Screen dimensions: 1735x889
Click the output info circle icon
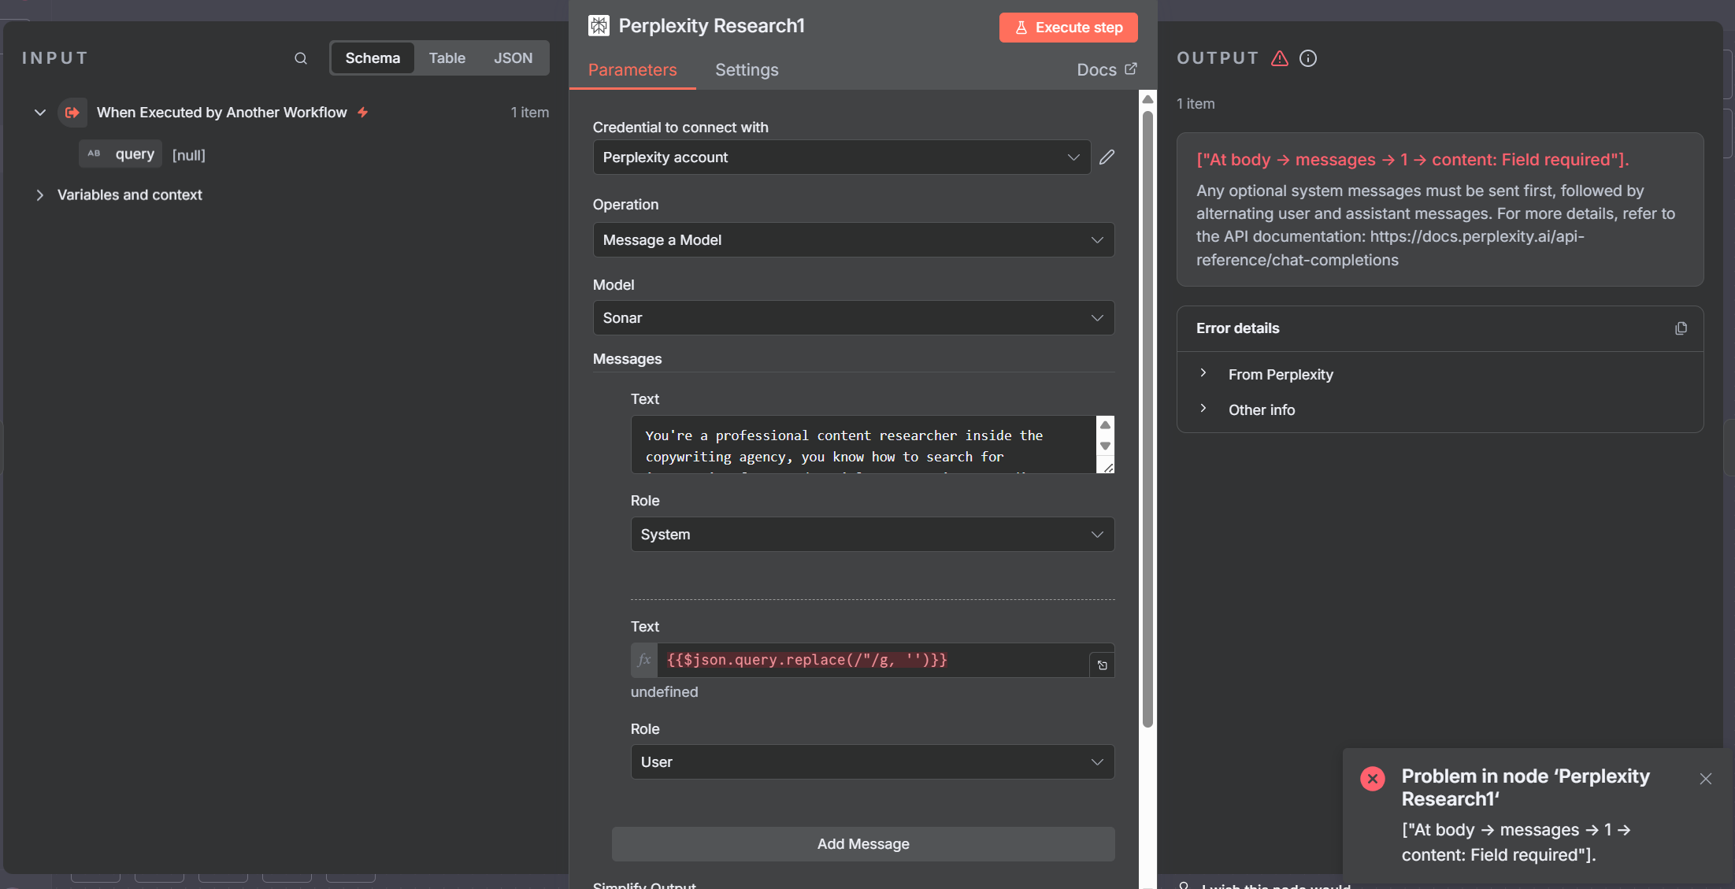pos(1308,58)
